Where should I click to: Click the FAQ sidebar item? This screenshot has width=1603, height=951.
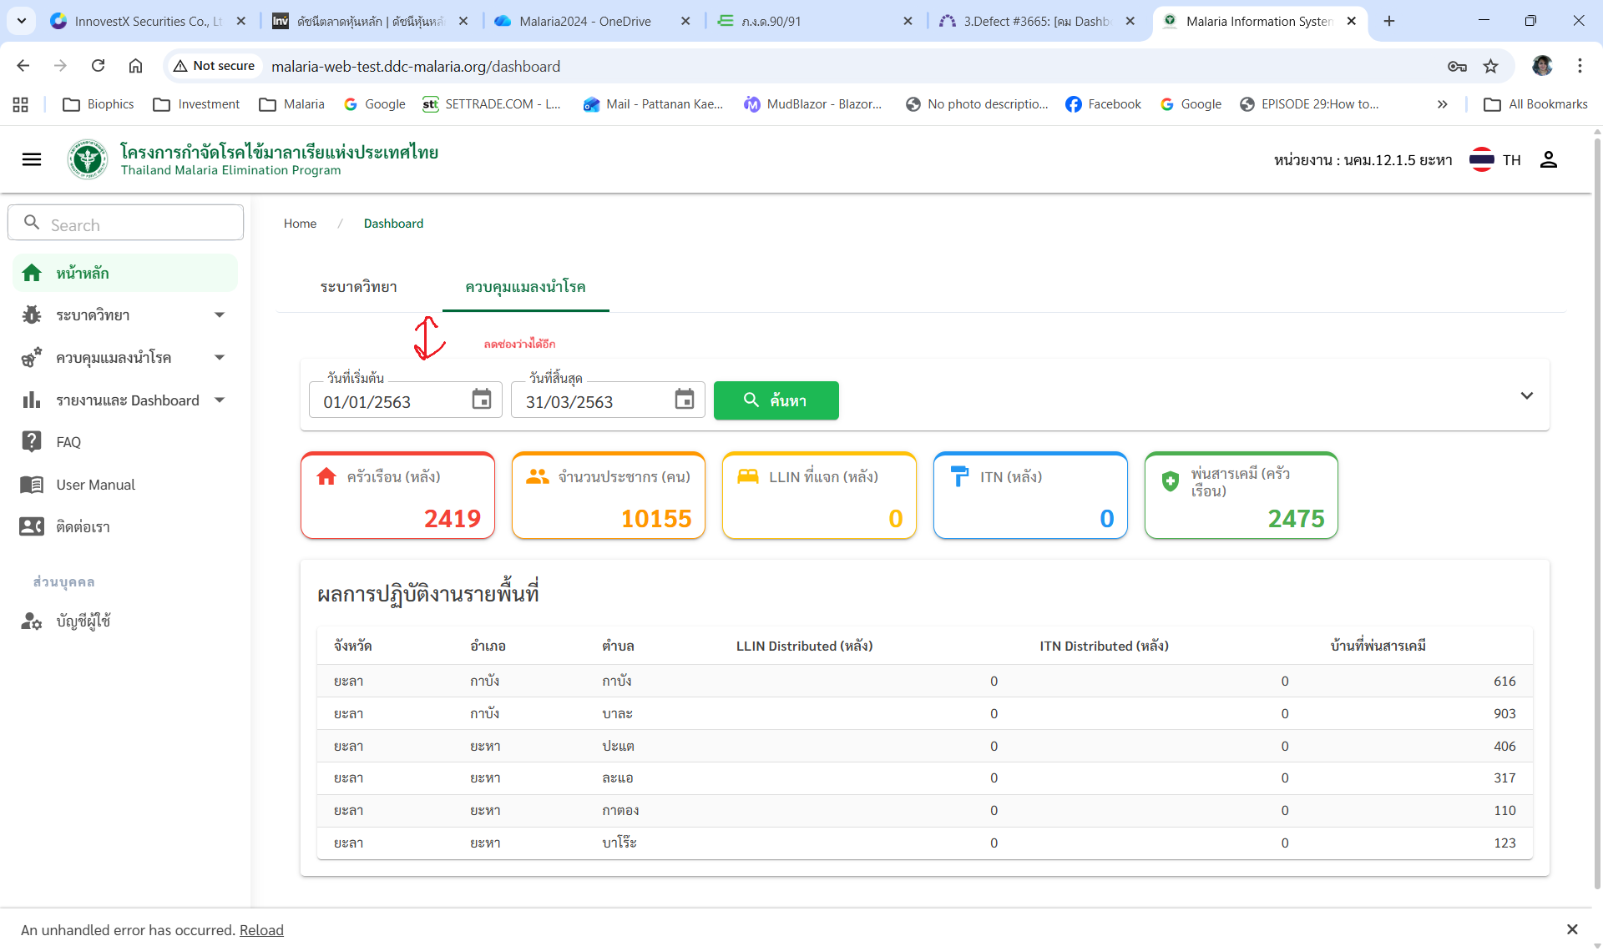point(68,442)
